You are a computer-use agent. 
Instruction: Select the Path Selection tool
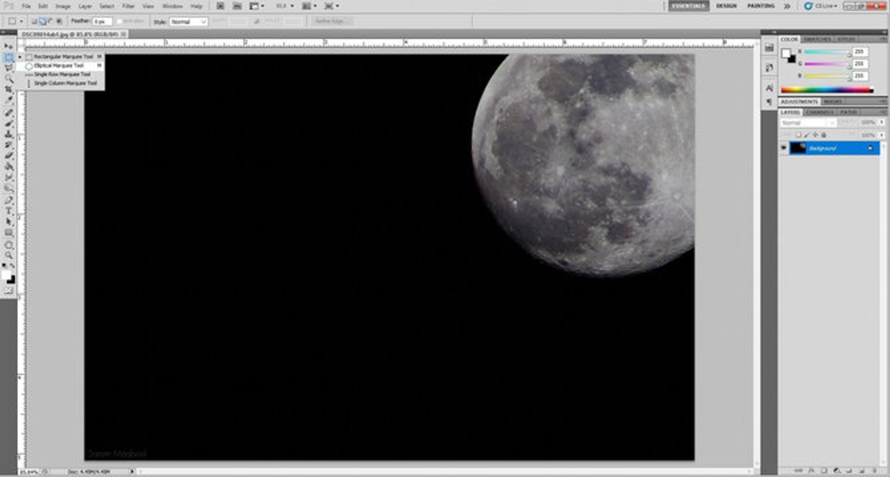point(8,222)
